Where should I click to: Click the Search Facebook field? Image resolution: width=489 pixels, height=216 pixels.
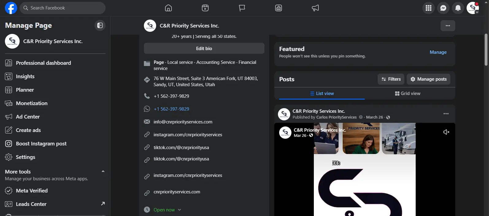click(63, 8)
